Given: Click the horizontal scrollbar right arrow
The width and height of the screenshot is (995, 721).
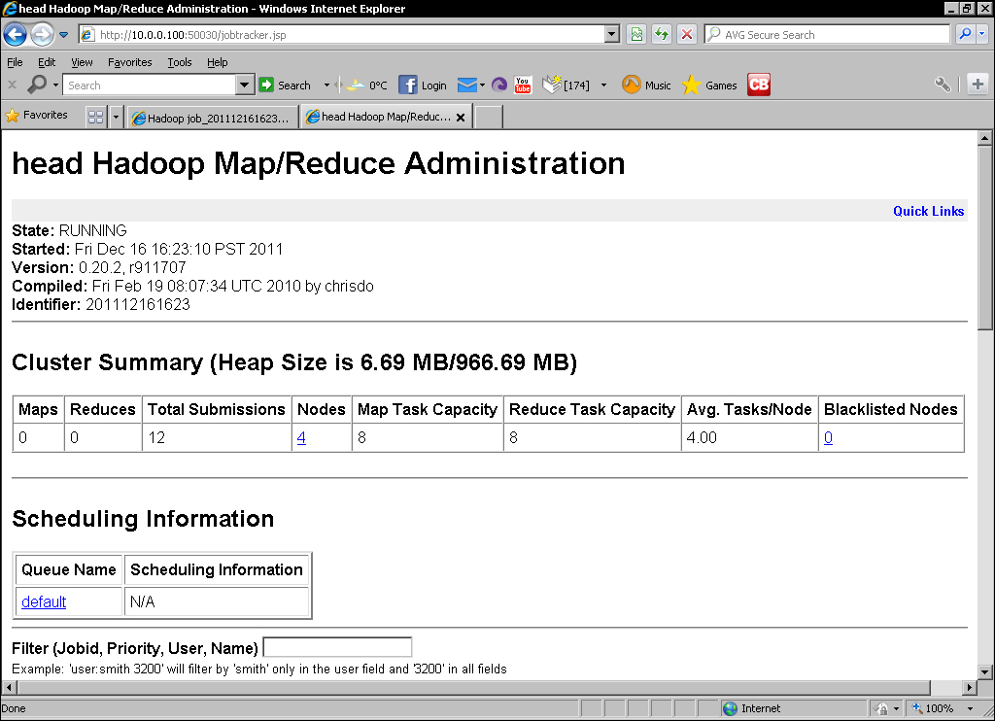Looking at the screenshot, I should tap(969, 687).
